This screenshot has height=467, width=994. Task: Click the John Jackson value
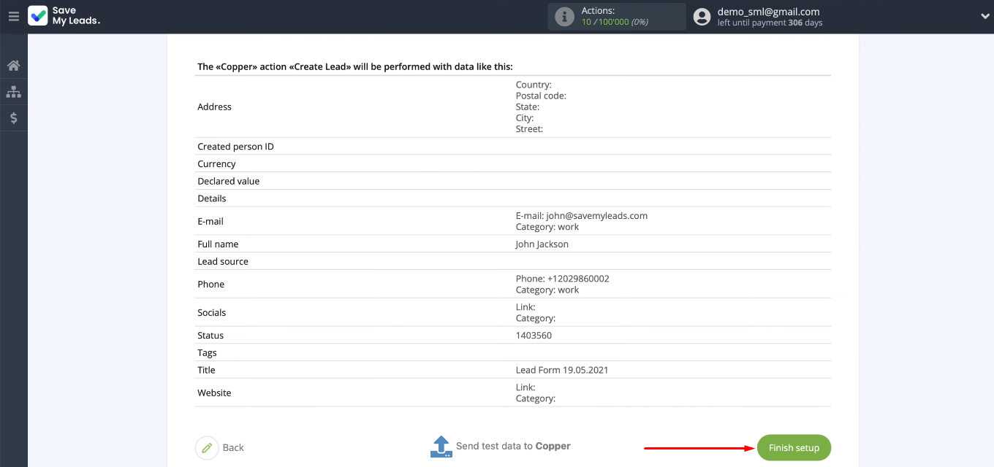tap(542, 244)
